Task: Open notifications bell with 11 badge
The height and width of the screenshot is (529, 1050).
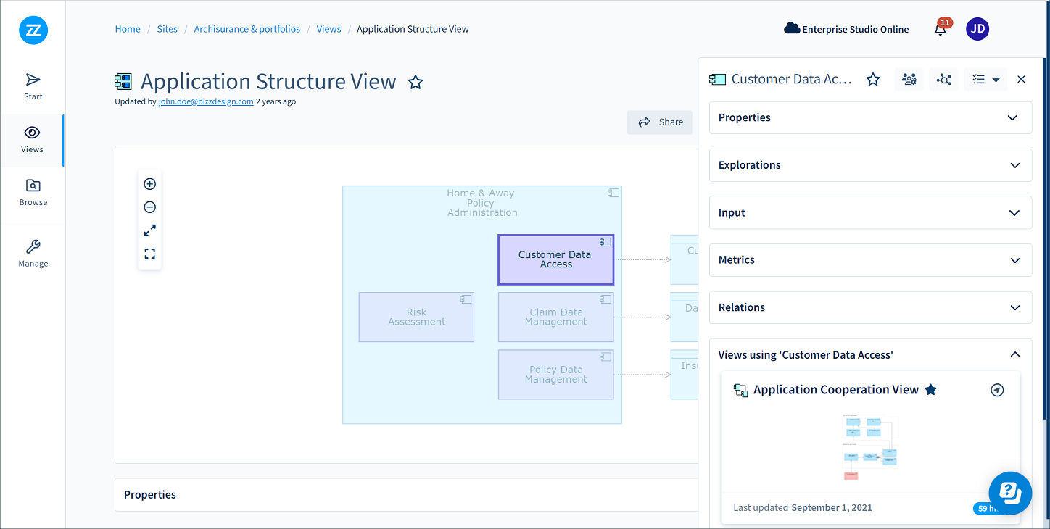Action: pyautogui.click(x=941, y=30)
